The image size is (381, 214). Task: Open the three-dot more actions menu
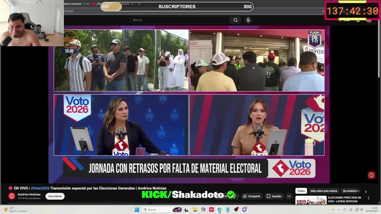[289, 196]
